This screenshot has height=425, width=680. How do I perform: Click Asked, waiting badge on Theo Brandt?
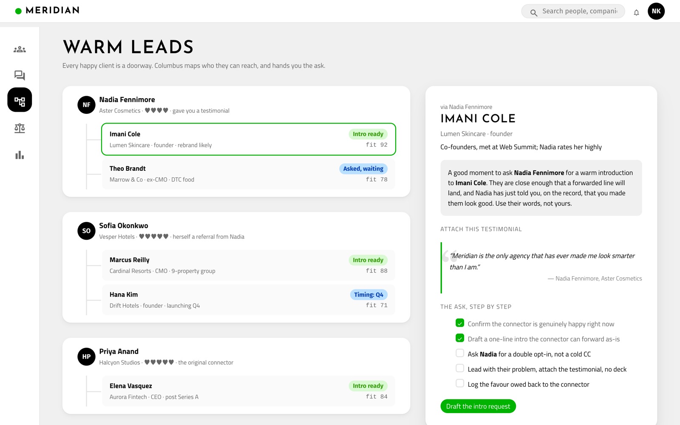tap(363, 169)
